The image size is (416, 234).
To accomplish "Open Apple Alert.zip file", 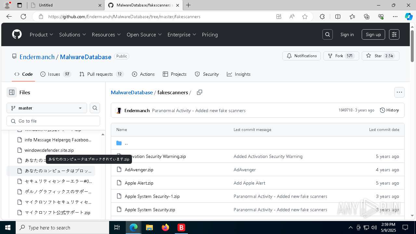I will point(139,183).
